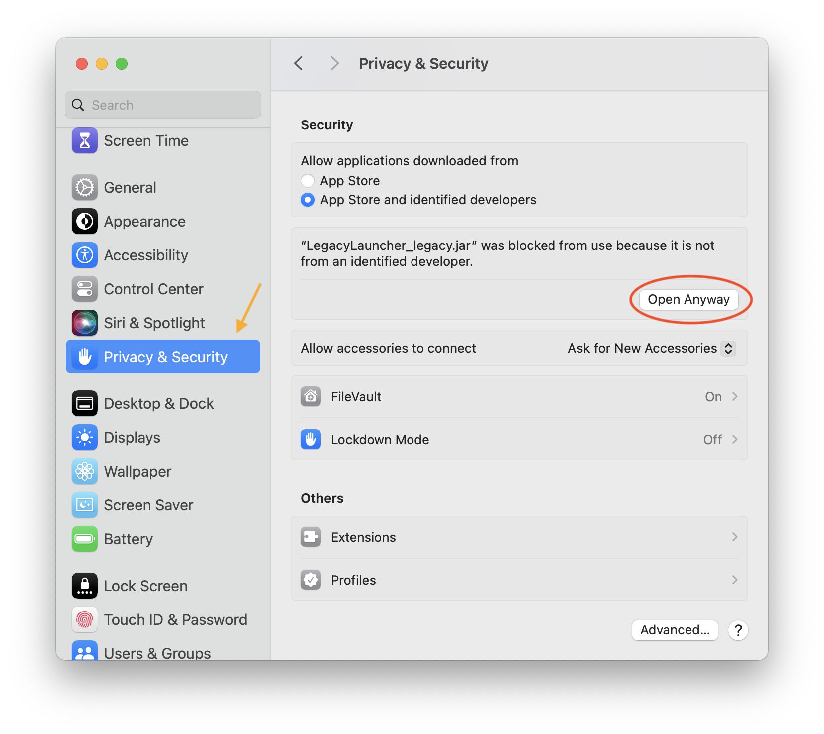Screen dimensions: 824x734
Task: Select Battery label in sidebar
Action: point(128,539)
